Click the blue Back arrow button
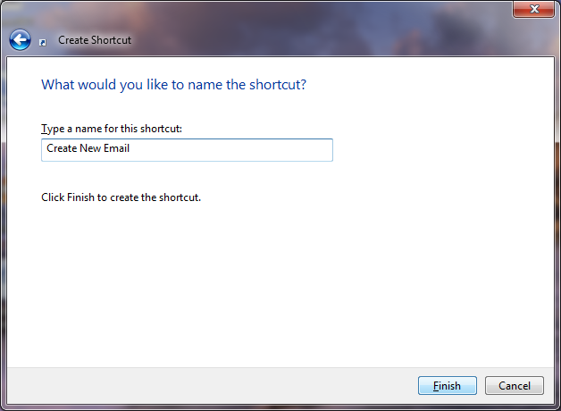The image size is (561, 411). (20, 40)
